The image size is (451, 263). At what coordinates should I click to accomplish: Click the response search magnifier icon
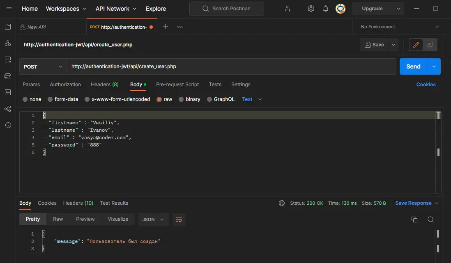coord(430,220)
